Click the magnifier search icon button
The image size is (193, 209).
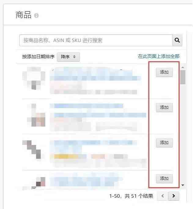177,40
